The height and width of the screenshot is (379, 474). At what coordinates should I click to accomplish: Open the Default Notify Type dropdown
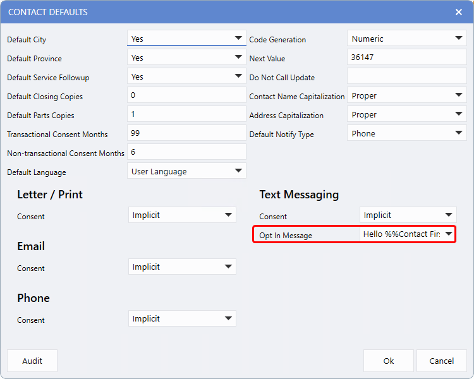click(406, 133)
